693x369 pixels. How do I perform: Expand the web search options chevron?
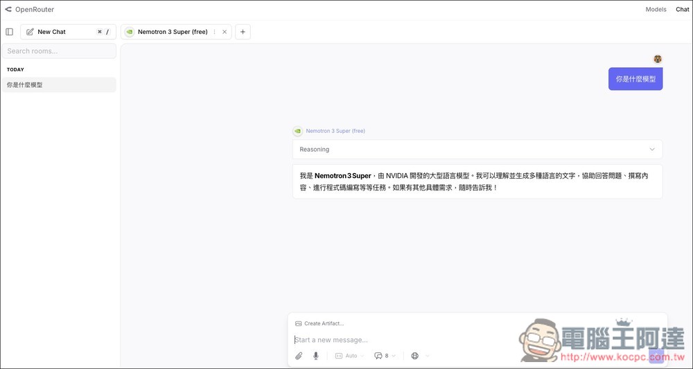(428, 356)
